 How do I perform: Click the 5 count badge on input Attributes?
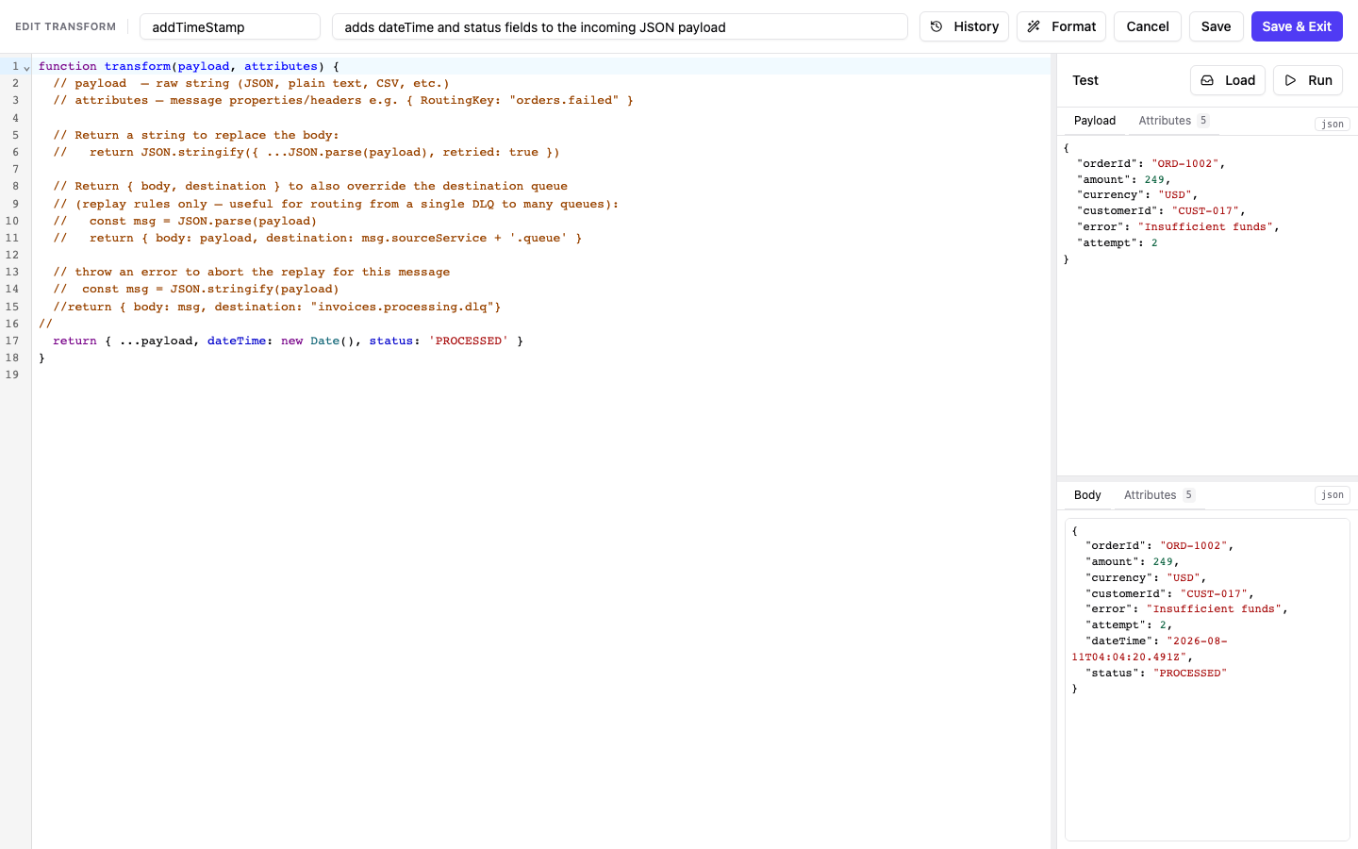pos(1203,121)
